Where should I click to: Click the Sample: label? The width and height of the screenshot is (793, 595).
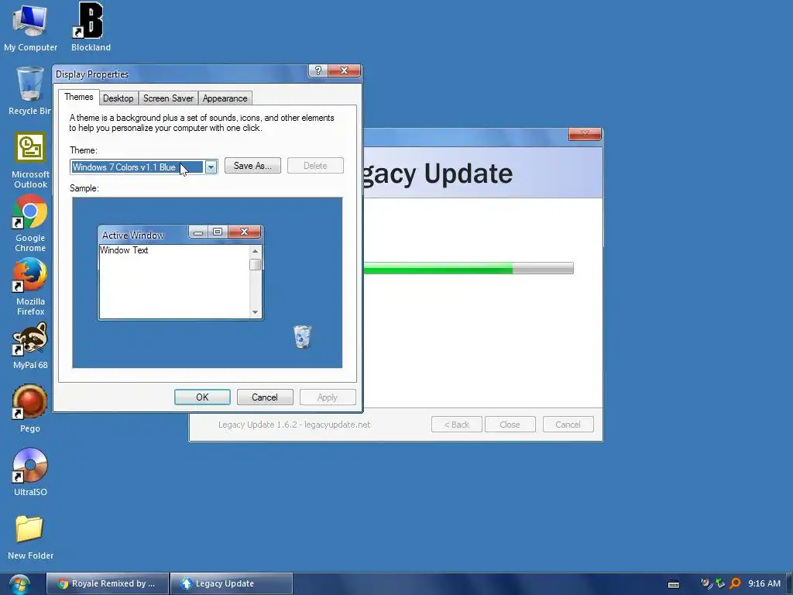click(x=84, y=188)
